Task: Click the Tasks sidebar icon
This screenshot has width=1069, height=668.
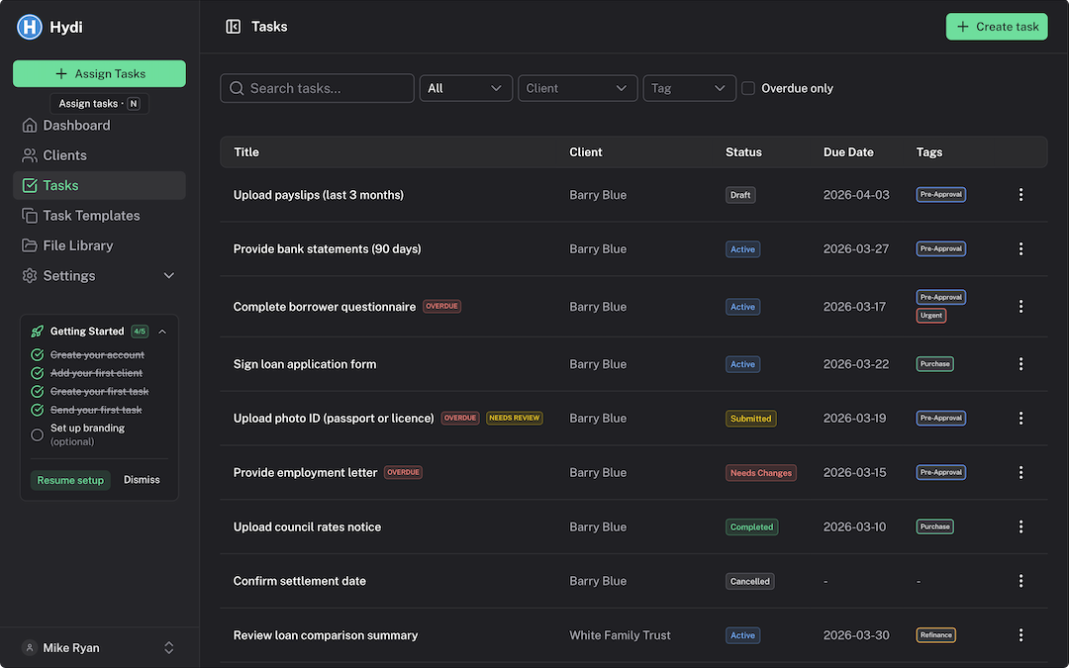Action: (x=30, y=185)
